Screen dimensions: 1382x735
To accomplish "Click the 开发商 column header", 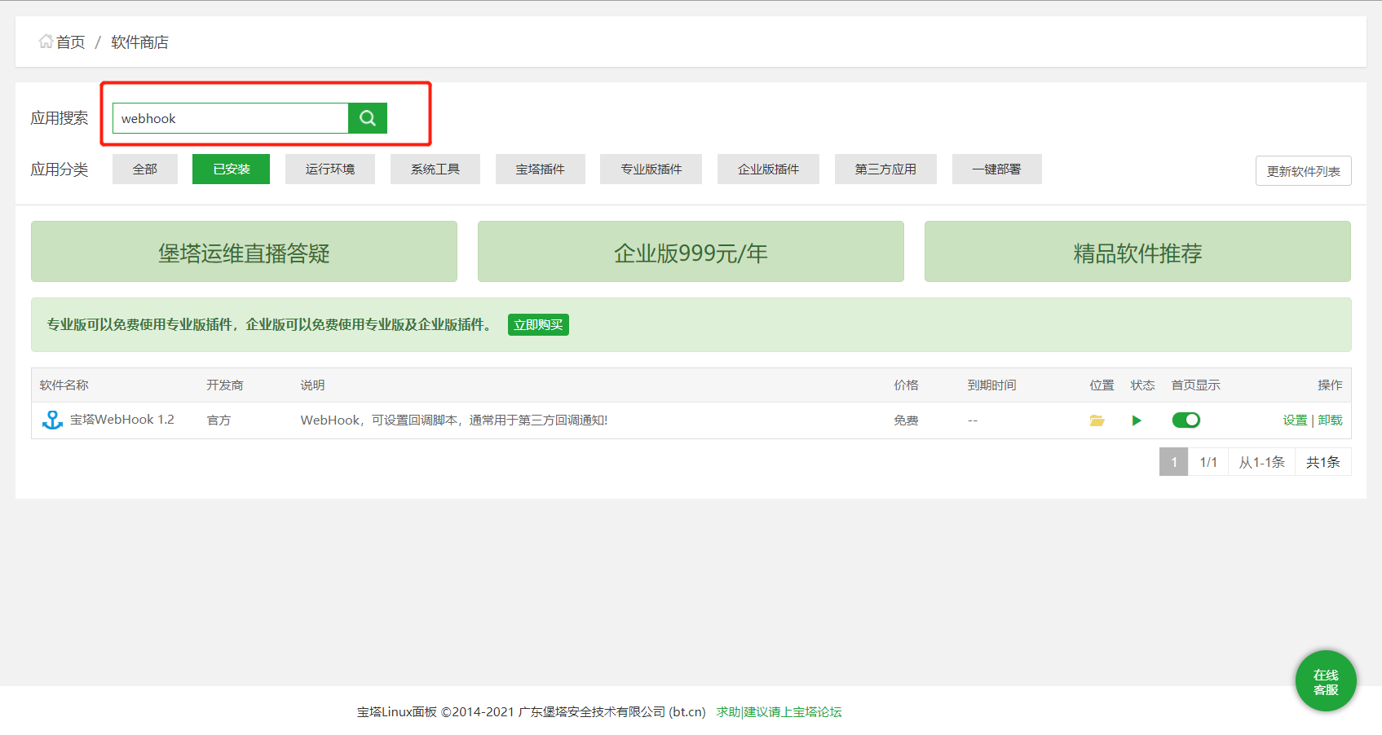I will click(x=225, y=385).
